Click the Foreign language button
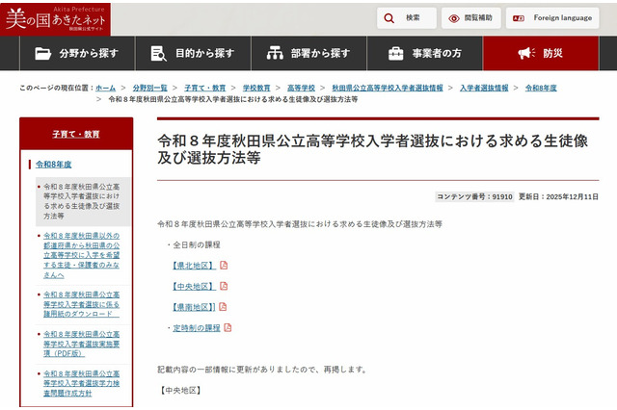Viewport: 617px width, 410px height. (x=552, y=18)
